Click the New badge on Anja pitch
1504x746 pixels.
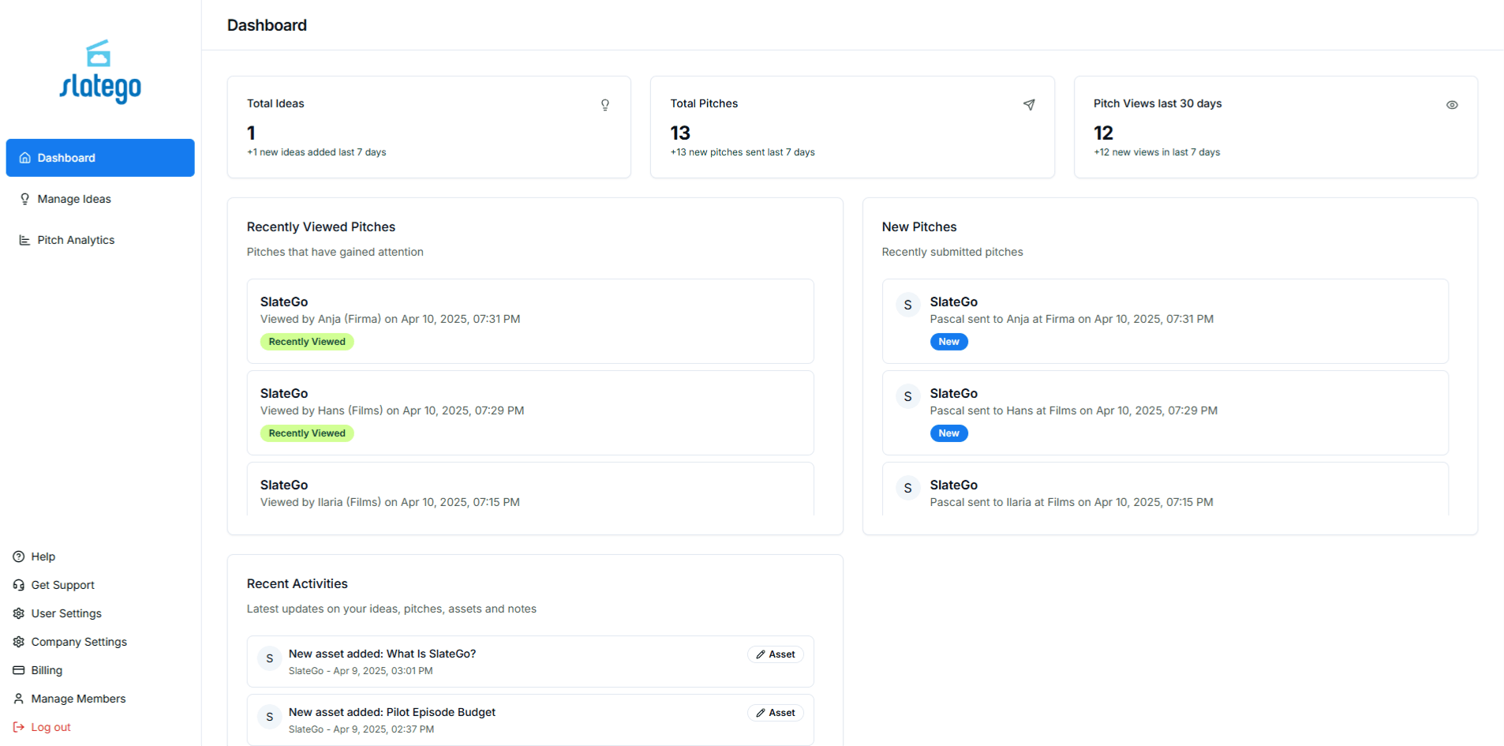pyautogui.click(x=948, y=342)
